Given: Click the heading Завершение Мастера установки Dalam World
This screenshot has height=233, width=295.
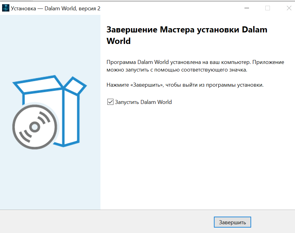Looking at the screenshot, I should coord(187,35).
